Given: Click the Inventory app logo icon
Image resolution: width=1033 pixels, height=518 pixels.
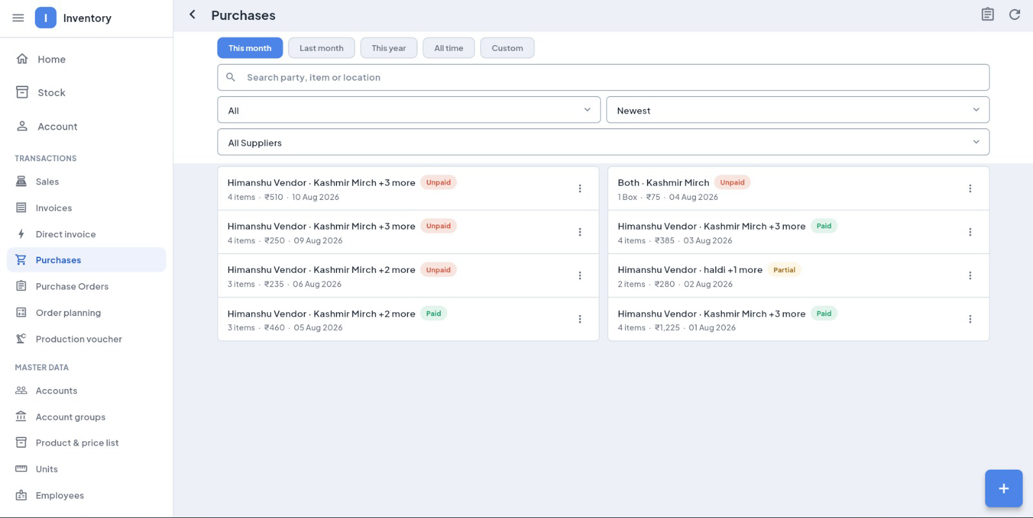Looking at the screenshot, I should pos(46,18).
